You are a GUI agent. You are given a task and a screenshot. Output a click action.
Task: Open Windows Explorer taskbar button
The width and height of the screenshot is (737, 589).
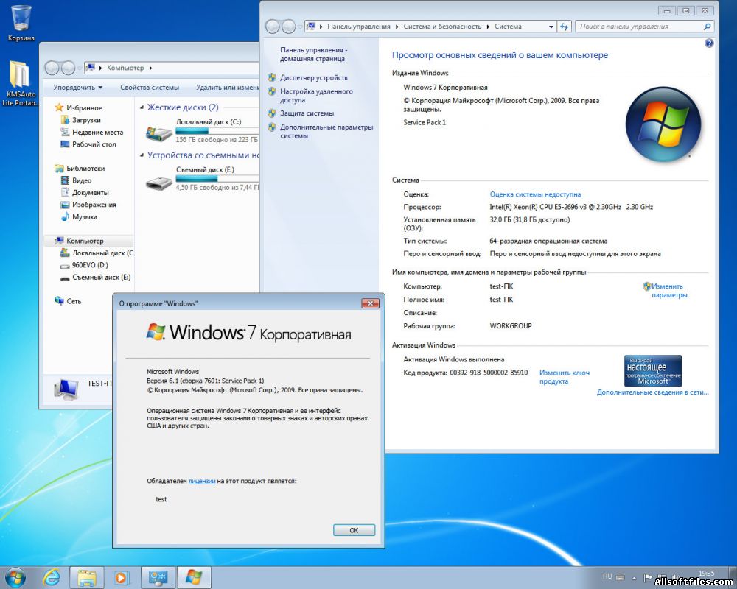[x=87, y=577]
